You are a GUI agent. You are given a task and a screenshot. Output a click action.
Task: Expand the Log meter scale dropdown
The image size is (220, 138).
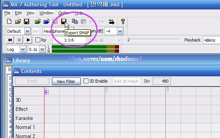(x=23, y=49)
